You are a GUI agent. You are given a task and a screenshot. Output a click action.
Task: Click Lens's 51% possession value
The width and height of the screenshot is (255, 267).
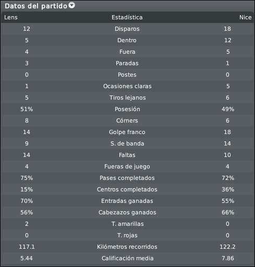point(27,109)
